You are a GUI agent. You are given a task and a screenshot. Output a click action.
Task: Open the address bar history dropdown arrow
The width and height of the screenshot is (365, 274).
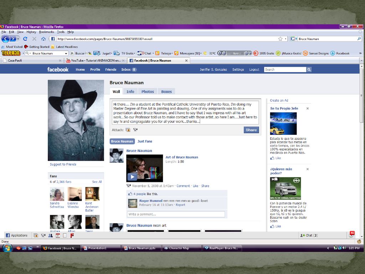tap(286, 39)
